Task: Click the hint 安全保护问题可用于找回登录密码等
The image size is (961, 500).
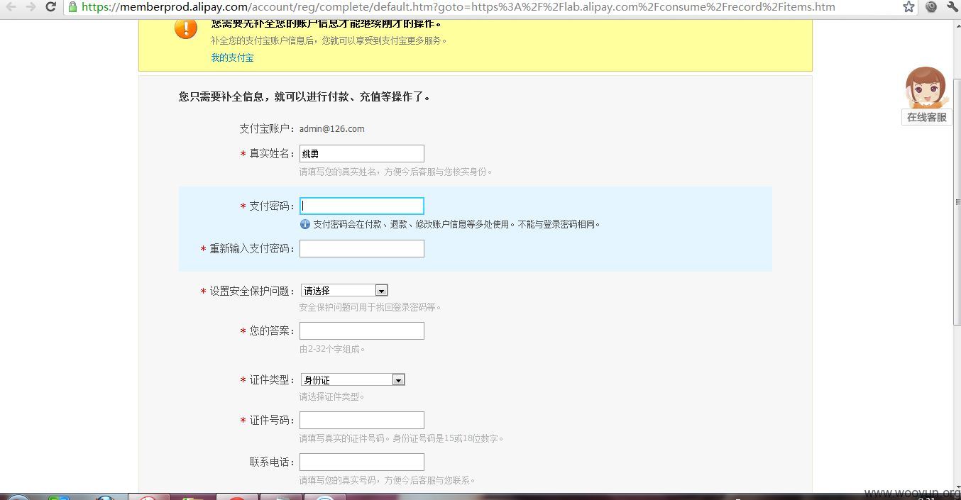Action: pyautogui.click(x=370, y=307)
